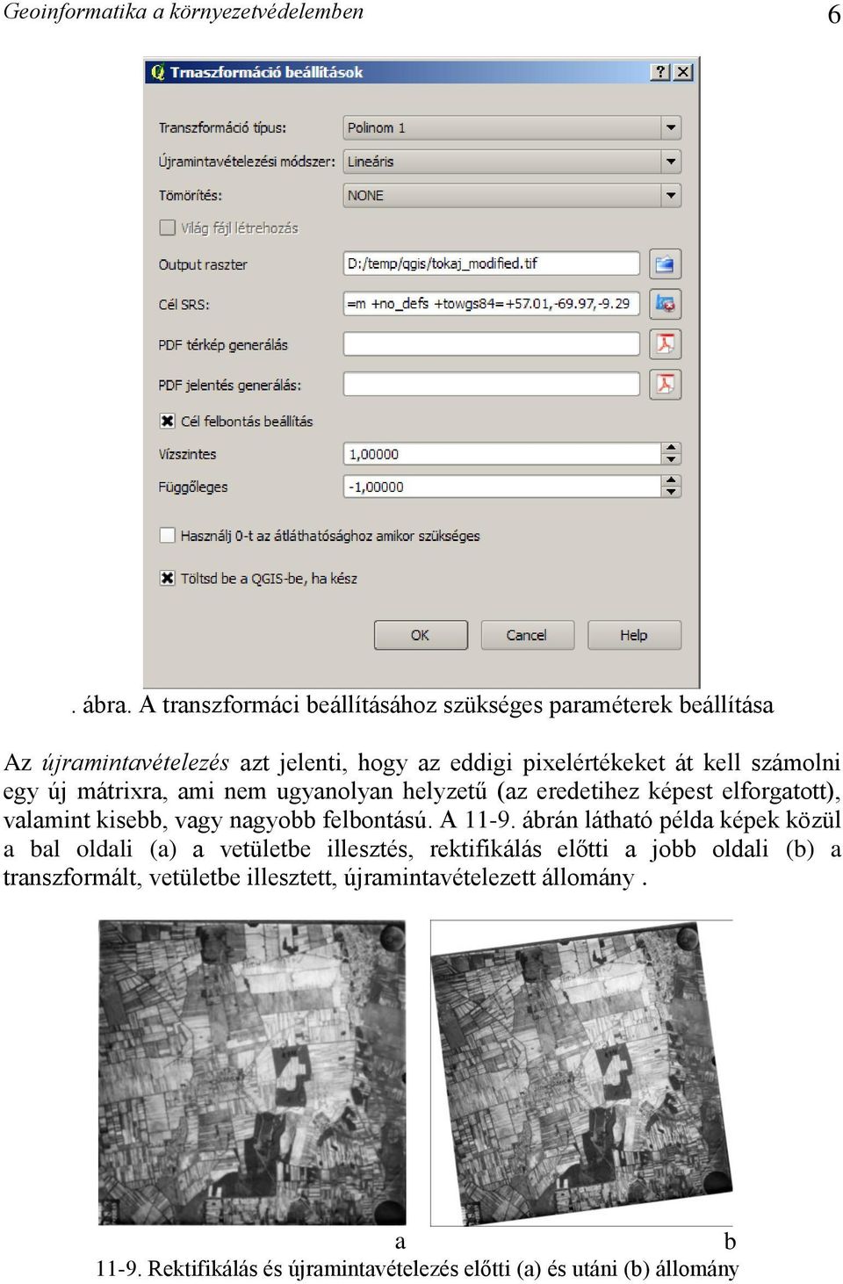This screenshot has width=843, height=1284.
Task: Toggle the Töltsd be a QGIS-be checkbox
Action: pos(168,578)
